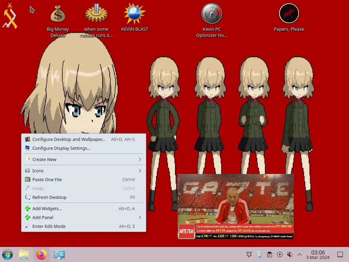Viewport: 349px width, 262px height.
Task: Select Configure Display Settings...
Action: (84, 148)
